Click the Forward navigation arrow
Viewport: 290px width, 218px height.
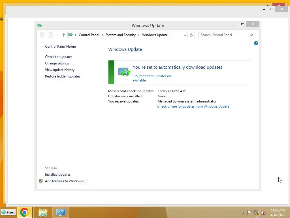click(x=50, y=35)
